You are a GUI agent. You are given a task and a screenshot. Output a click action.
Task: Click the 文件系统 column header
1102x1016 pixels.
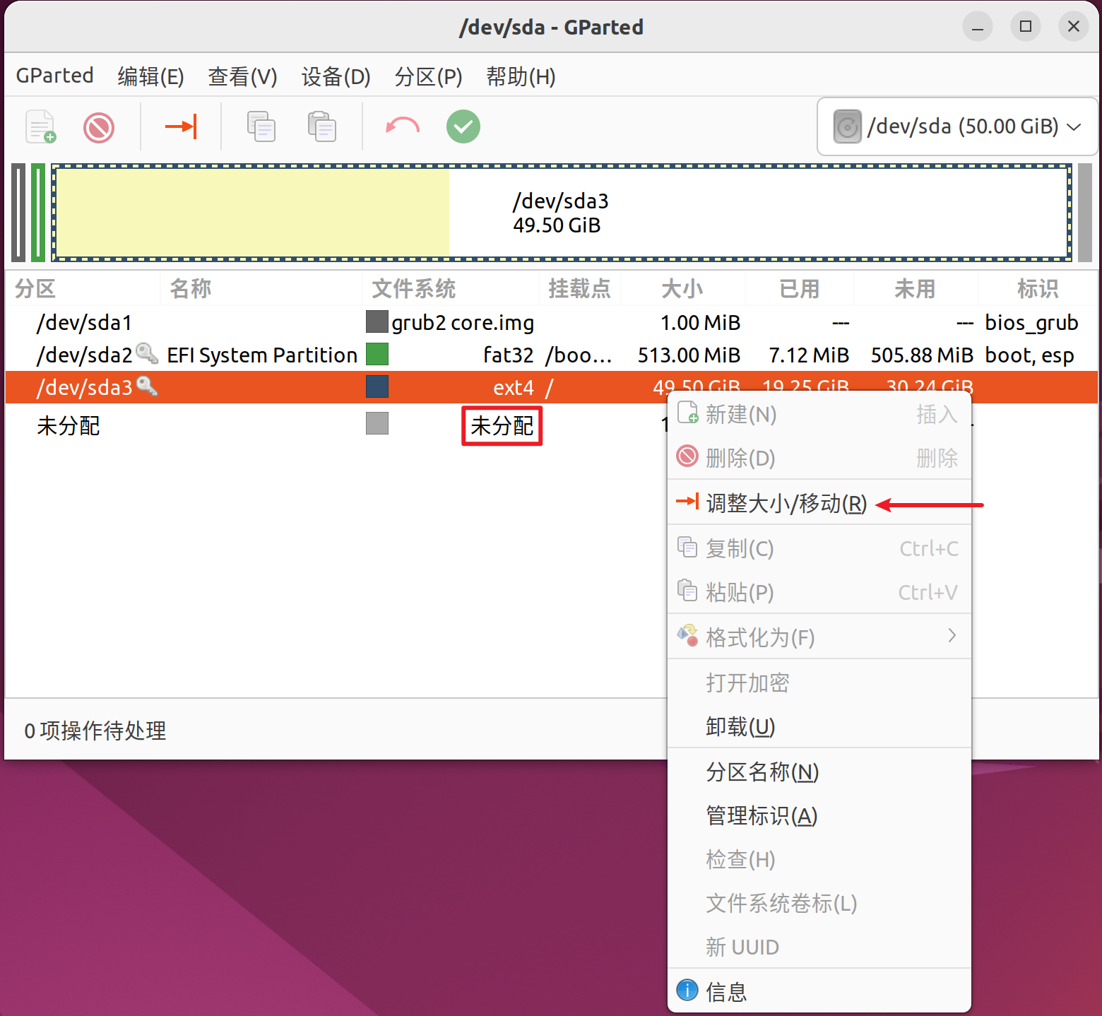click(451, 288)
